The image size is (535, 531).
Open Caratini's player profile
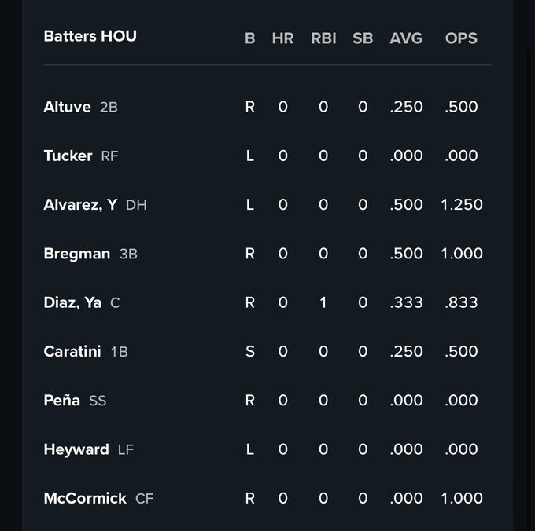click(72, 351)
